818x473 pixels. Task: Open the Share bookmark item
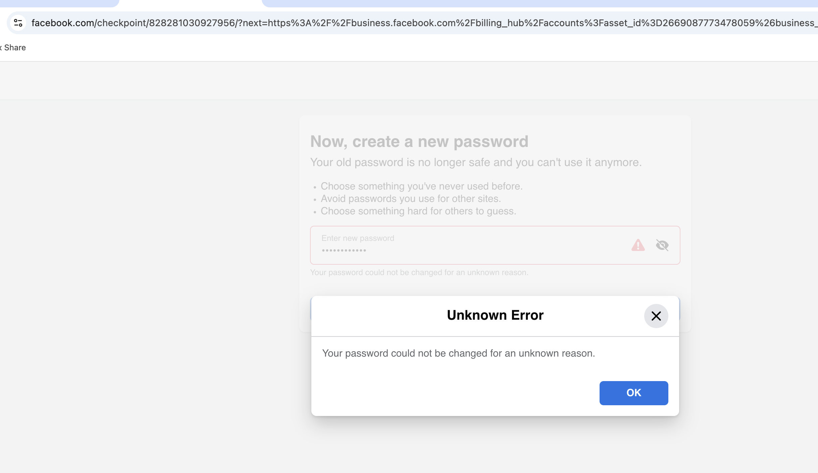(x=13, y=48)
